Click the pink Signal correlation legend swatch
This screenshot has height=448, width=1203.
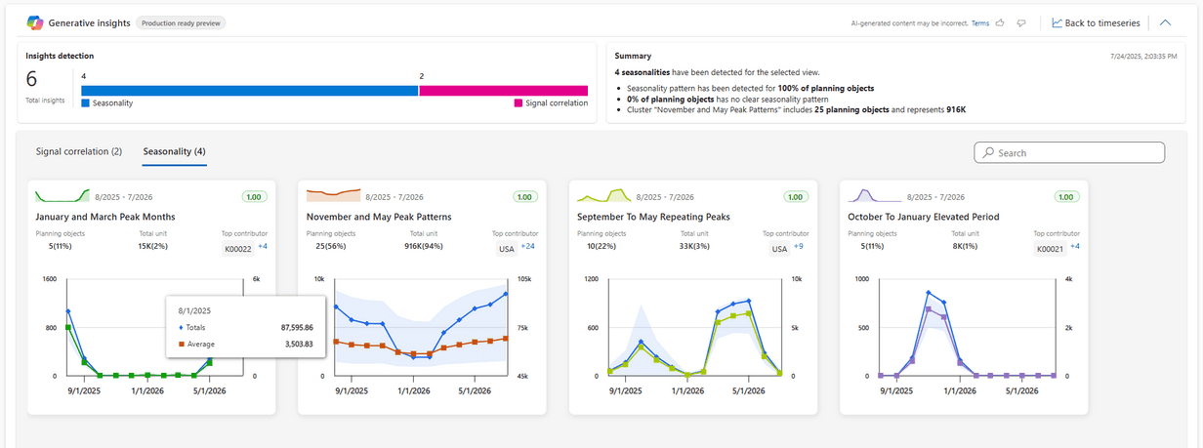point(518,102)
